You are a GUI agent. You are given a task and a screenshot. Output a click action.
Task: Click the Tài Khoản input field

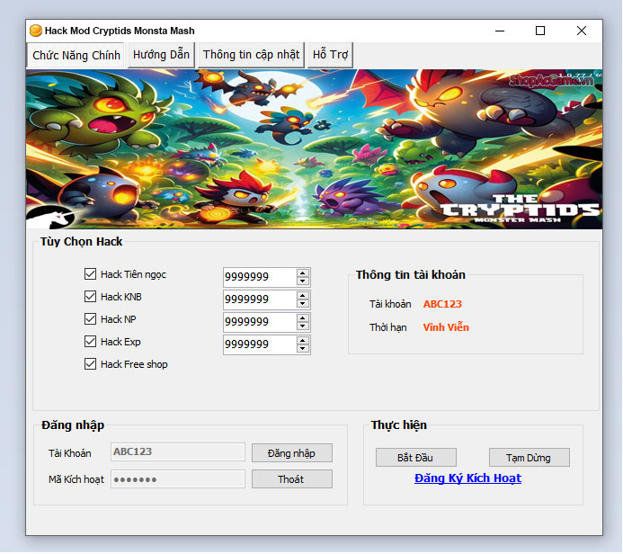pyautogui.click(x=178, y=451)
